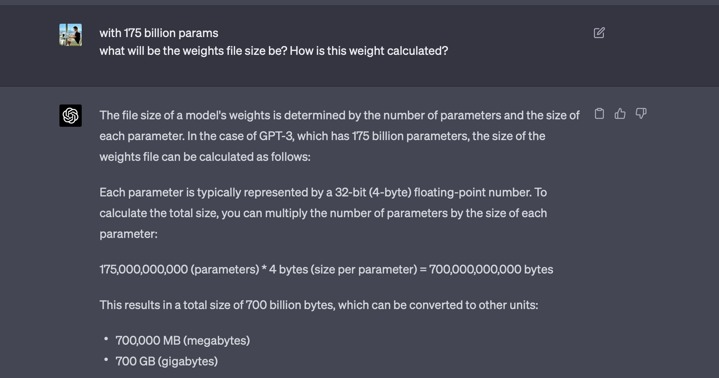The width and height of the screenshot is (719, 378).
Task: Click the "700,000,000,000 bytes" result
Action: (491, 269)
